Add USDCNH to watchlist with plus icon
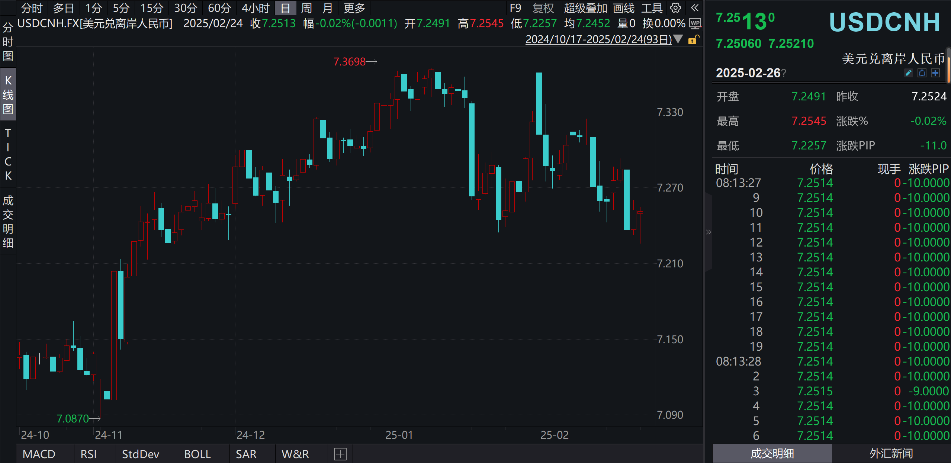The image size is (951, 463). [x=935, y=73]
